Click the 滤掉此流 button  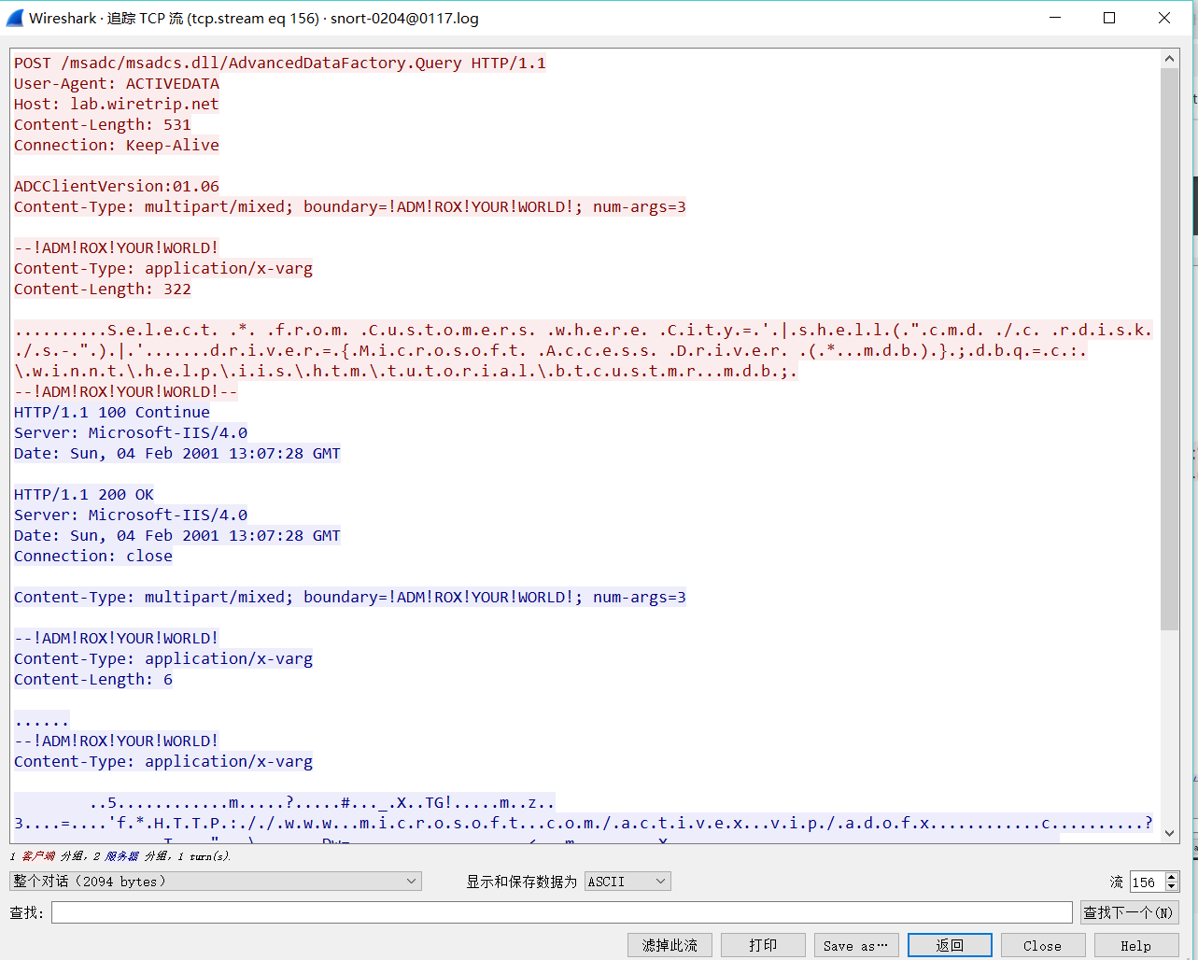pos(669,945)
